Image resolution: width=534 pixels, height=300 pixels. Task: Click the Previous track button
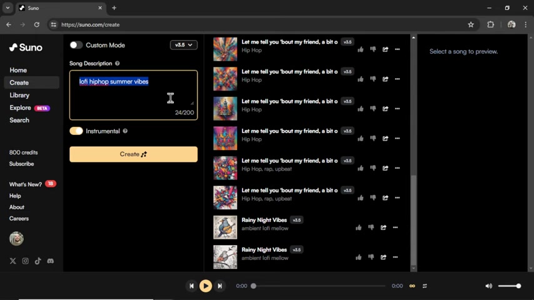191,286
